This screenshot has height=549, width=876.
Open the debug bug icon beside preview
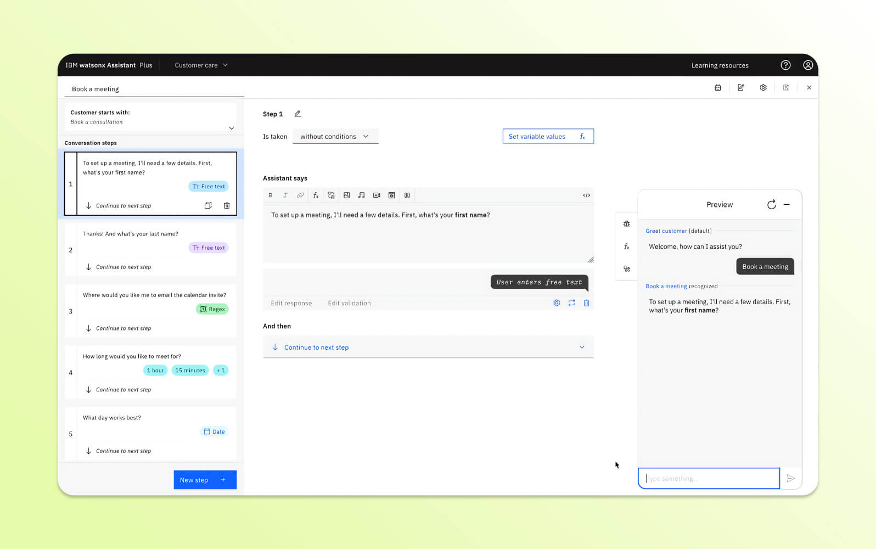click(626, 223)
